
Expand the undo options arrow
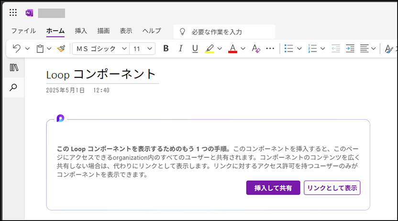click(27, 48)
